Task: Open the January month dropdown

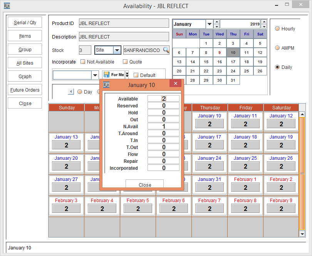Action: [x=209, y=24]
